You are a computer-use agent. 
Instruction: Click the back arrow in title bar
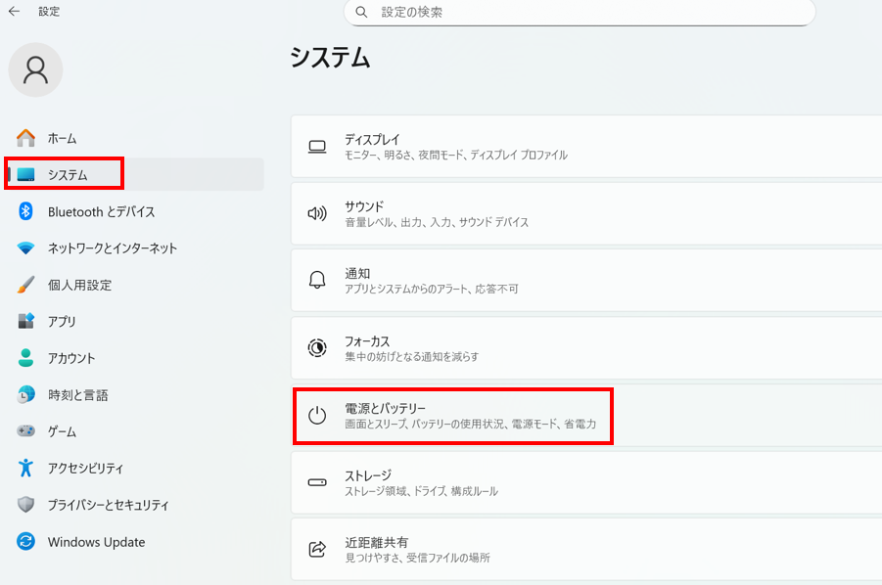coord(14,12)
